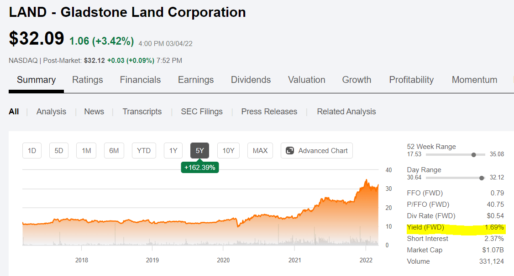
Task: Select the 1D chart range button
Action: pos(31,150)
